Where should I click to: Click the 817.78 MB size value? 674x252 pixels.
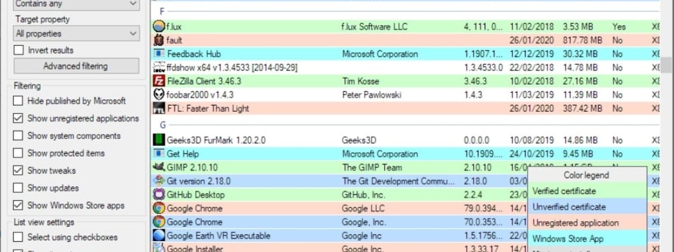[x=582, y=40]
